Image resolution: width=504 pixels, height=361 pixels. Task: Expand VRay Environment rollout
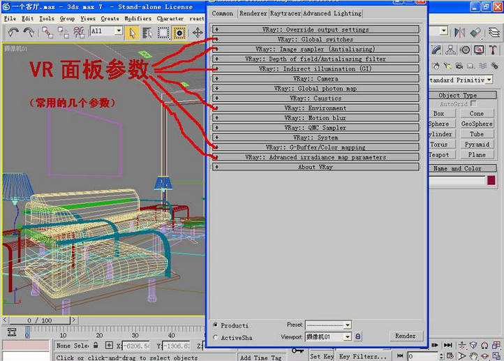click(x=316, y=108)
